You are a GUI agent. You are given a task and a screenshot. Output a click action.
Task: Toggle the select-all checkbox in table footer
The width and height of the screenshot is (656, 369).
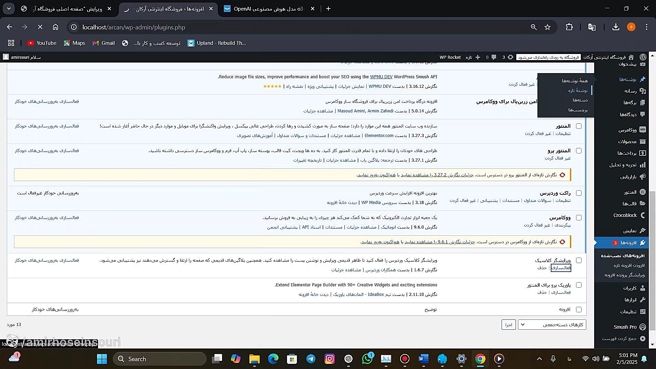click(579, 310)
